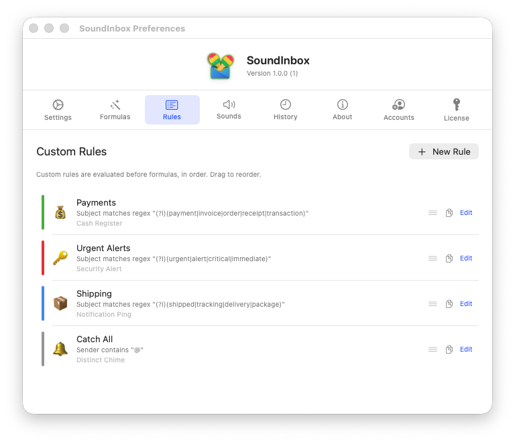Show the History tab
515x442 pixels.
(x=286, y=110)
